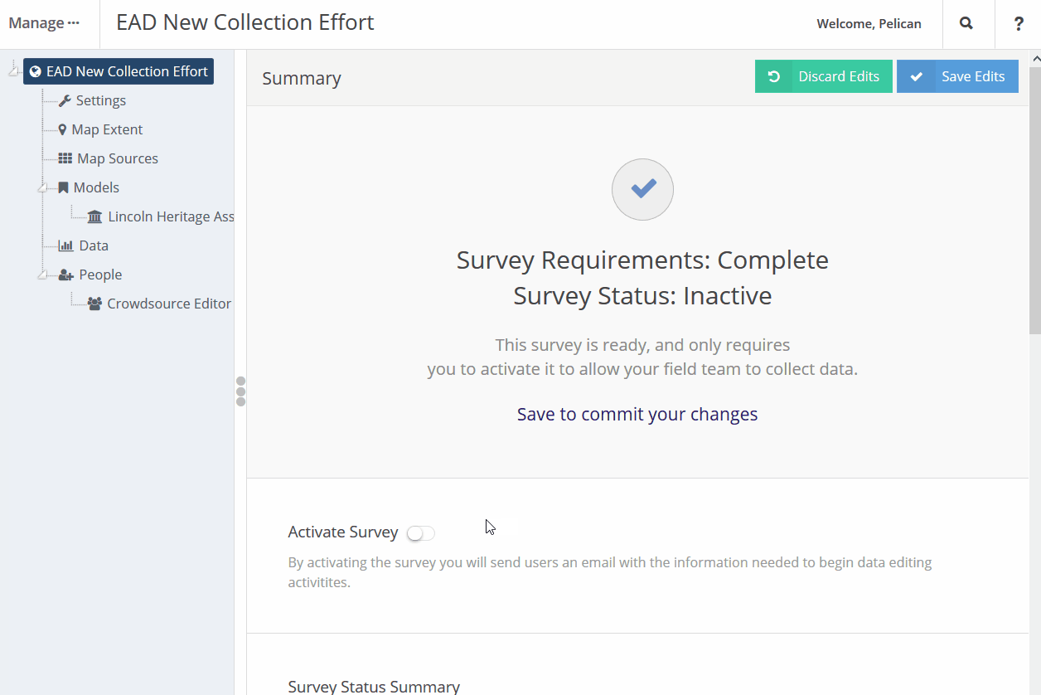Screen dimensions: 1041x695
Task: Click the search magnifier icon
Action: [x=966, y=24]
